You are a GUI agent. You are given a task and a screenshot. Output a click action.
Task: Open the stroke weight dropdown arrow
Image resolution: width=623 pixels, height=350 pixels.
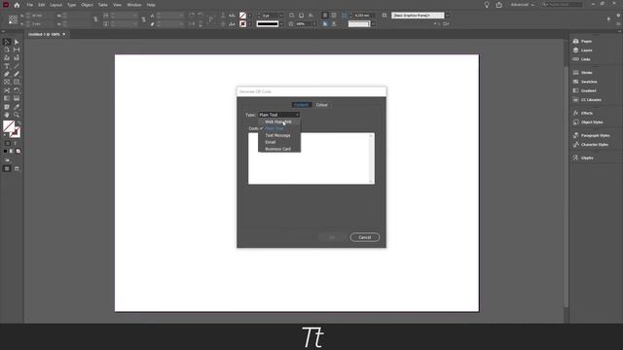[x=281, y=16]
